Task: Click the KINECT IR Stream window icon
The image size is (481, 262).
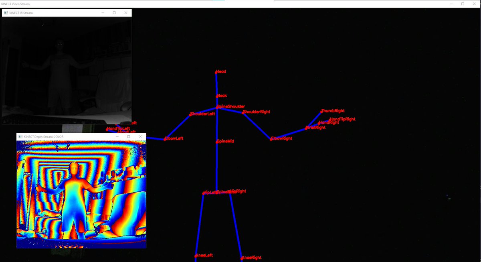Action: pyautogui.click(x=5, y=12)
